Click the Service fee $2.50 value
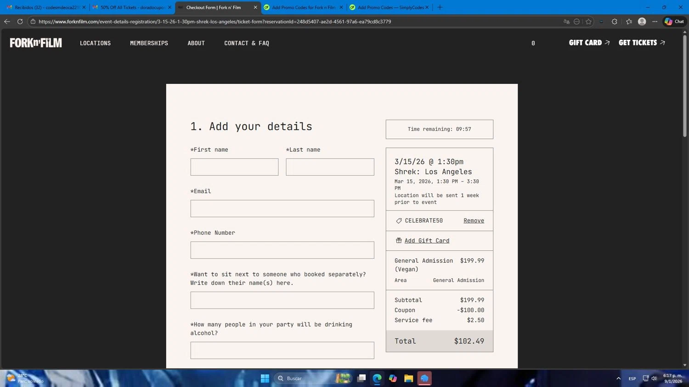The image size is (689, 387). tap(475, 321)
